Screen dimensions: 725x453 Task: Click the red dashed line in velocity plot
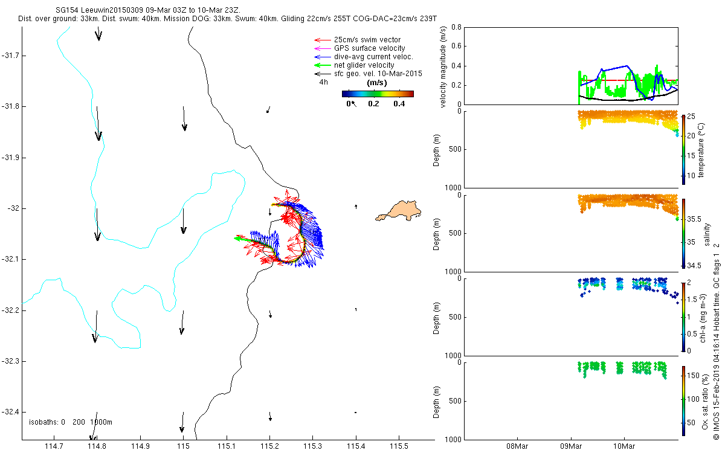628,80
